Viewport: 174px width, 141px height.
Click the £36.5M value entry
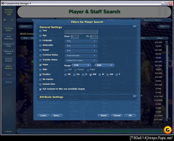[158, 42]
